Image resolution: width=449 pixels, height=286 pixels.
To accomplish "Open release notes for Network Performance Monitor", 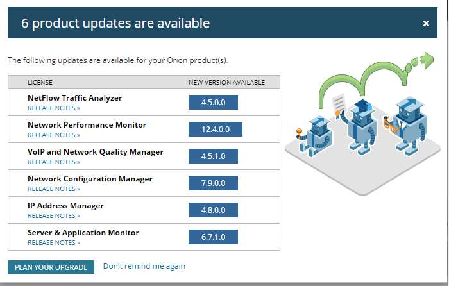I will tap(54, 135).
